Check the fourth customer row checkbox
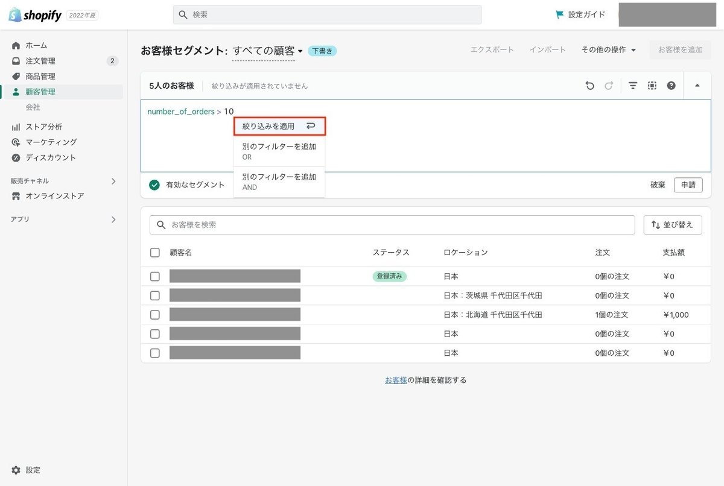 point(155,334)
